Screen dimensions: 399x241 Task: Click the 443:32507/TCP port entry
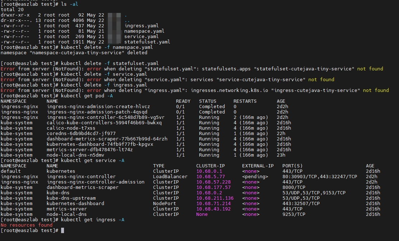[x=301, y=203]
